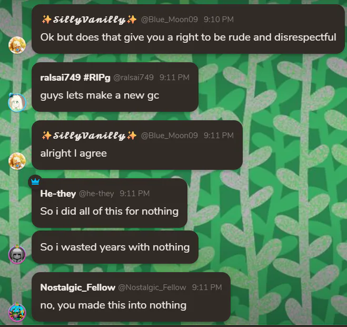This screenshot has height=327, width=347.
Task: Click the gray @he-they handle
Action: pos(96,194)
